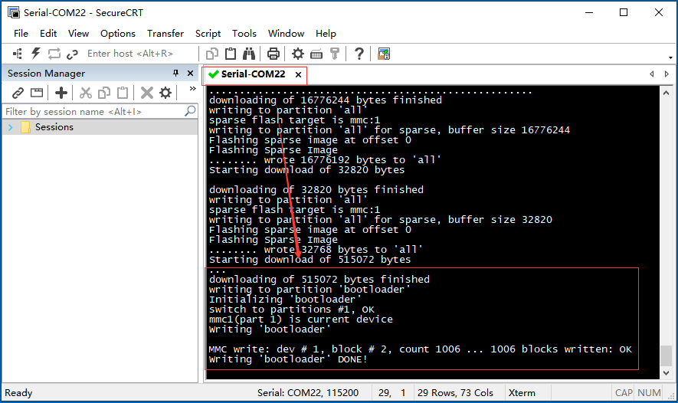Open Find using the binoculars icon
This screenshot has height=403, width=678.
(x=249, y=54)
